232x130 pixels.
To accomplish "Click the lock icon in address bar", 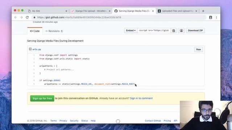I will tap(34, 17).
